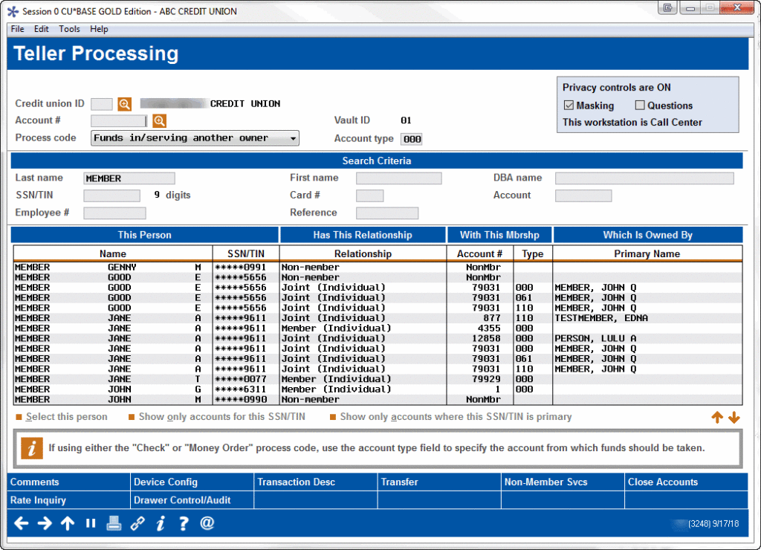Click the Last name field containing MEMBER
Screen dimensions: 761x550
coord(129,178)
